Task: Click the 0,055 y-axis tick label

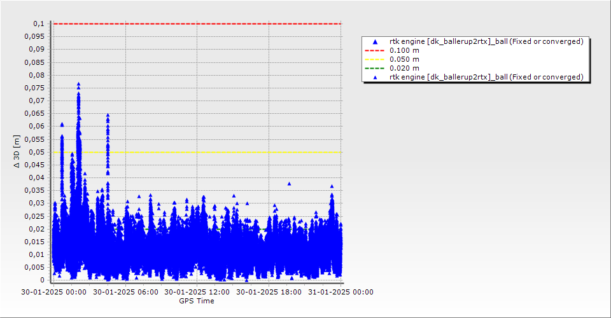Action: 34,139
